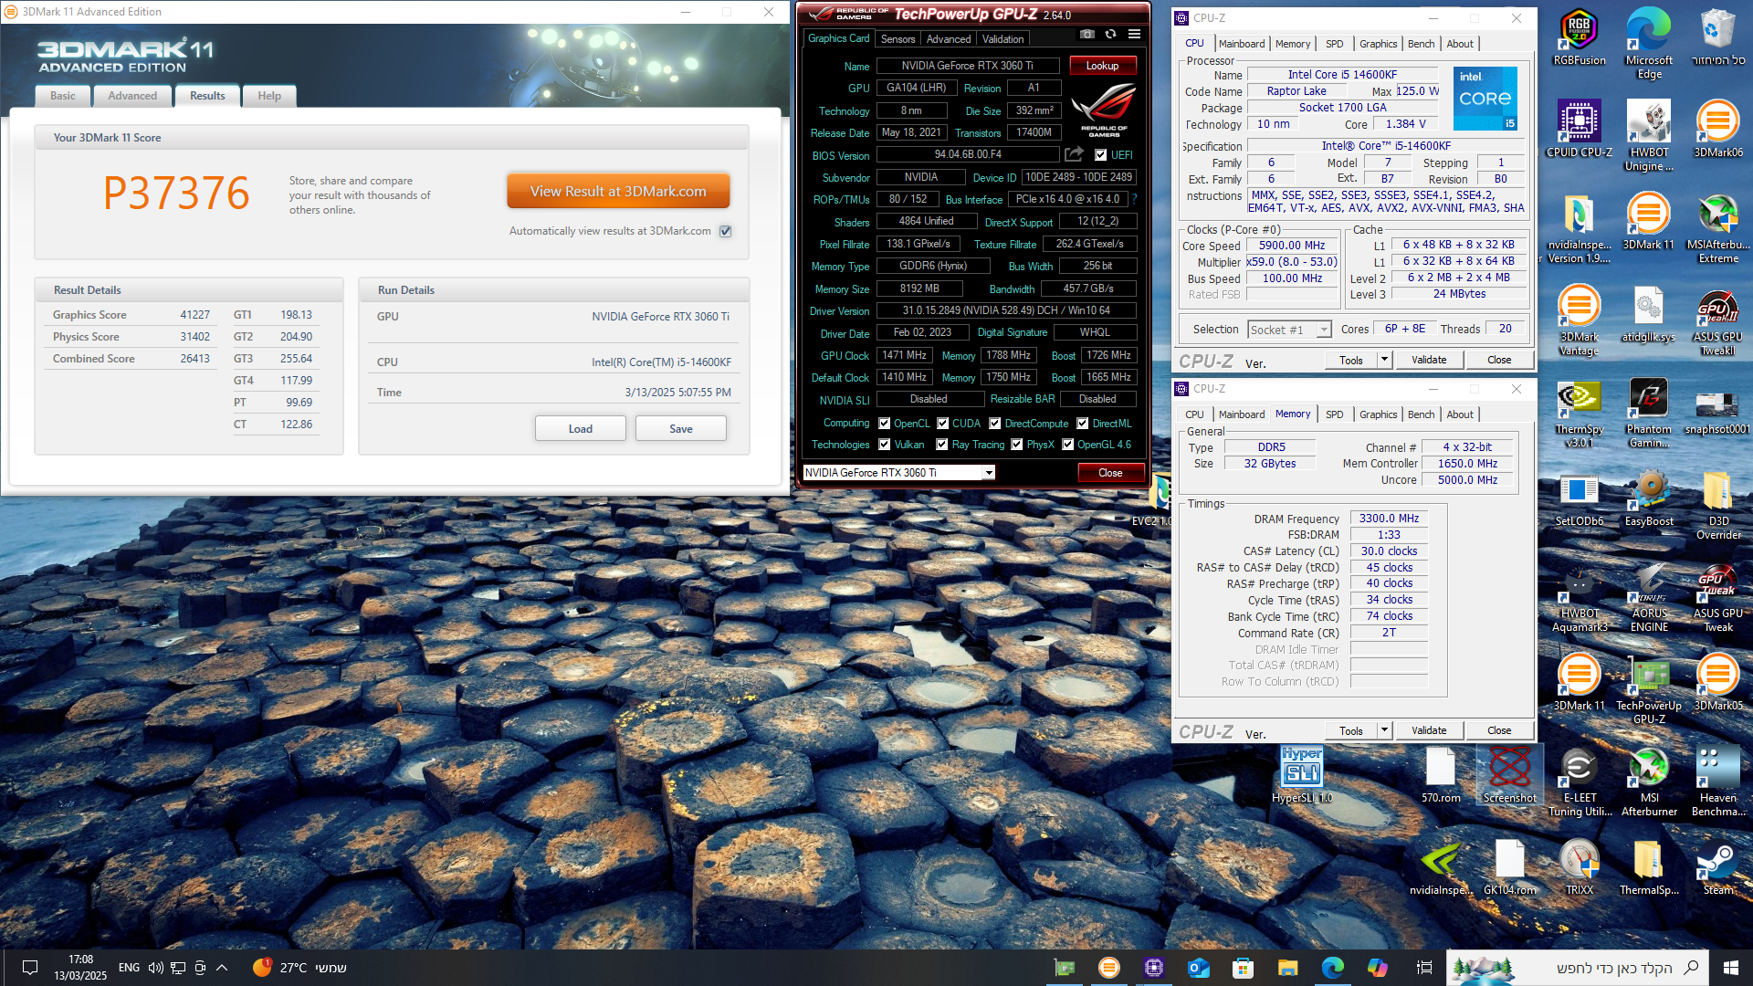
Task: Toggle the UEFI checkbox in GPU-Z
Action: pyautogui.click(x=1100, y=155)
